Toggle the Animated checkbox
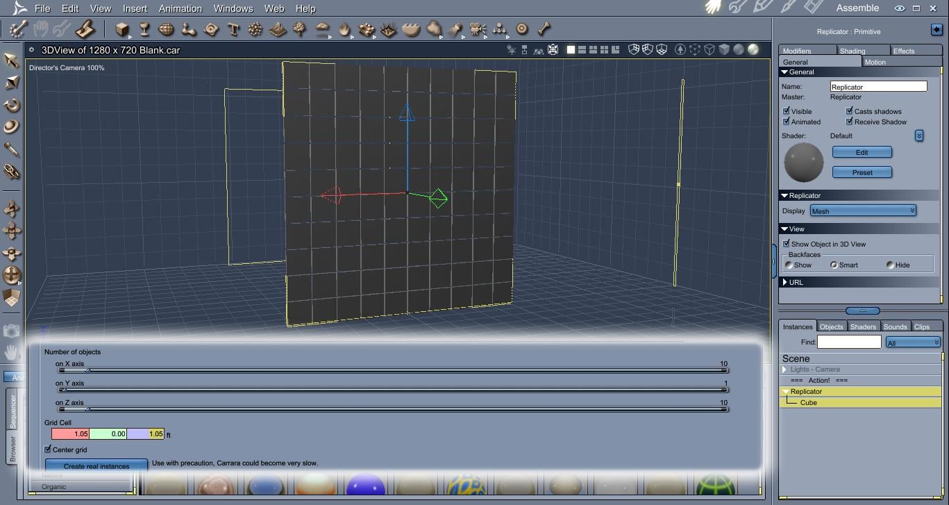Image resolution: width=949 pixels, height=505 pixels. pyautogui.click(x=787, y=122)
